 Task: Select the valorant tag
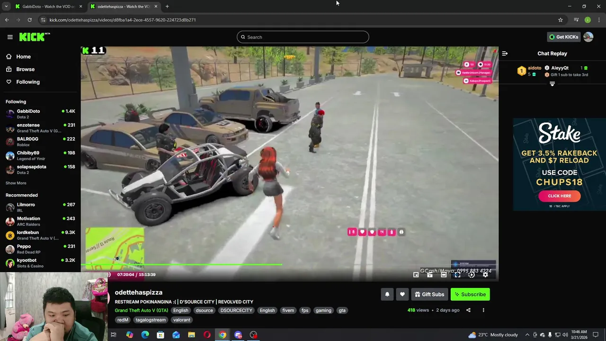click(181, 320)
